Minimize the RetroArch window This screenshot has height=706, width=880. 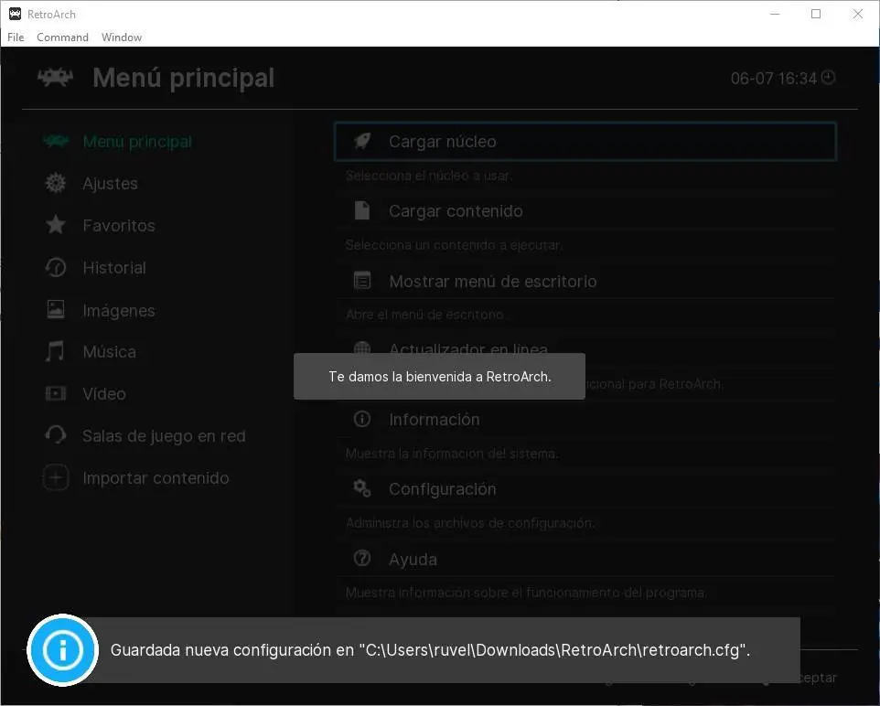click(x=775, y=14)
